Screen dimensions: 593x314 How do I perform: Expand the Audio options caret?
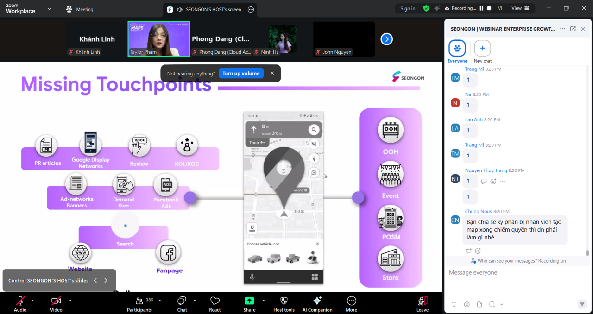coord(32,301)
